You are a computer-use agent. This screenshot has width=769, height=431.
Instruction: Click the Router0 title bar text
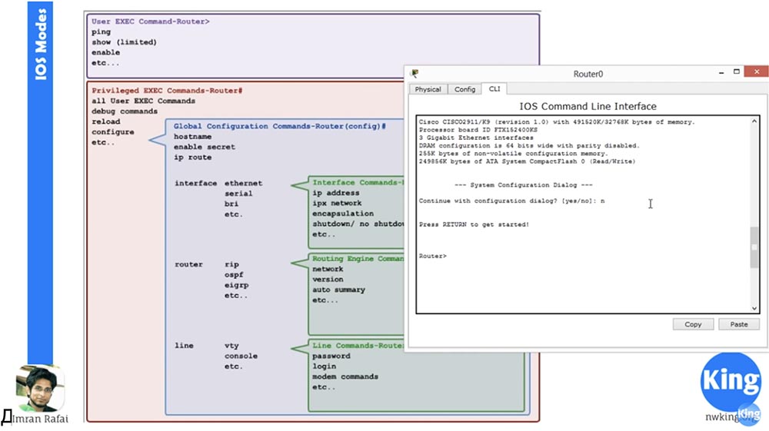(588, 74)
